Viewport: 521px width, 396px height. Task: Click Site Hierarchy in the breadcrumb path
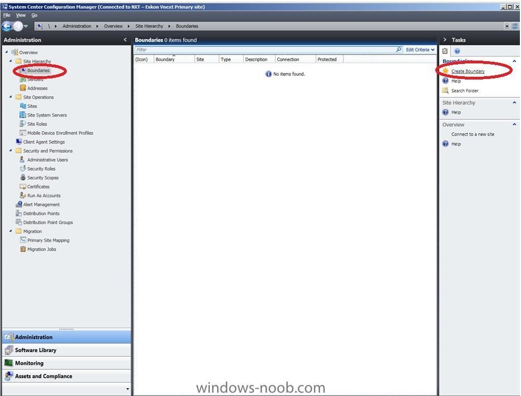point(149,26)
